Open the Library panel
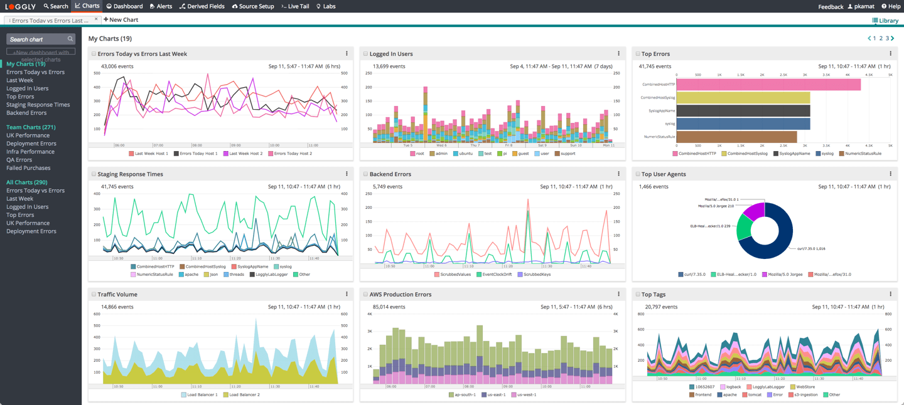Viewport: 904px width, 405px height. pos(886,20)
